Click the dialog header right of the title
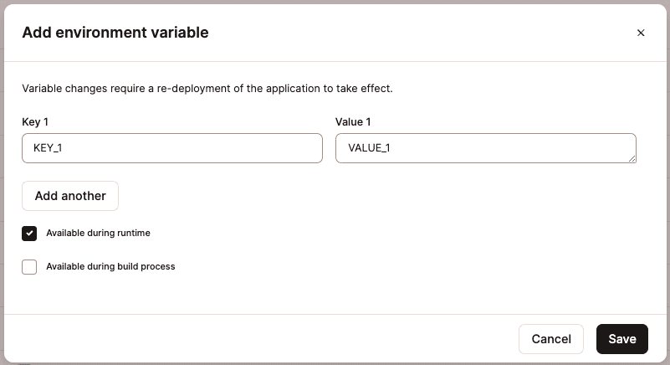Viewport: 670px width, 365px height. click(418, 33)
